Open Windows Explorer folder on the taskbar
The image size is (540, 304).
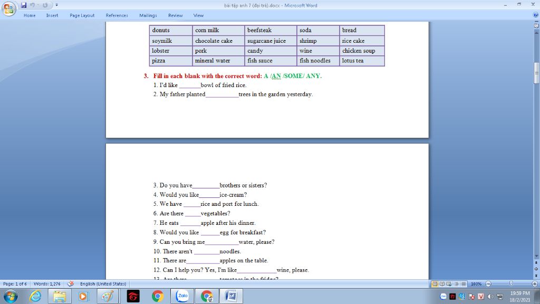pos(60,297)
